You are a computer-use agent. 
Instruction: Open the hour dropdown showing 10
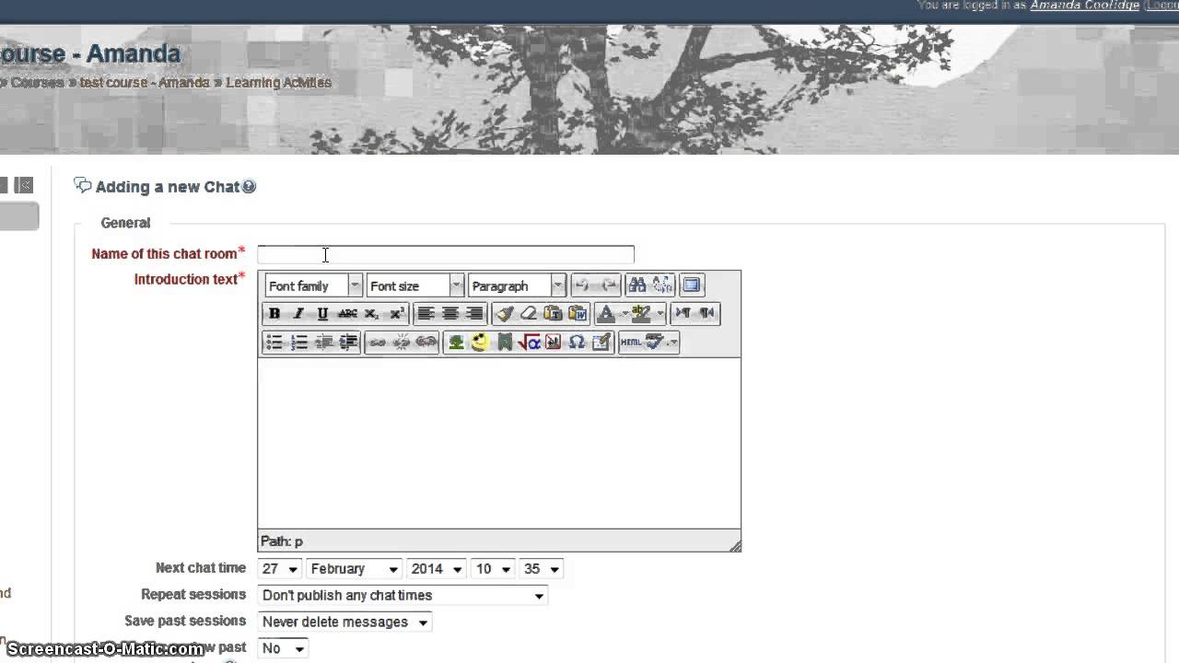point(493,569)
